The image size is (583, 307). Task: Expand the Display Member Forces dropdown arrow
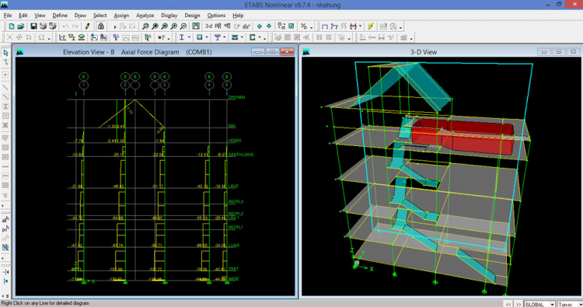pyautogui.click(x=360, y=26)
